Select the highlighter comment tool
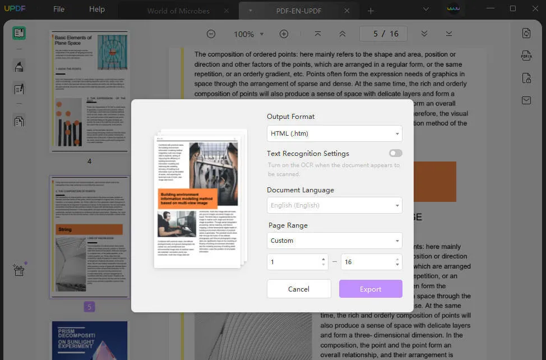 click(19, 66)
